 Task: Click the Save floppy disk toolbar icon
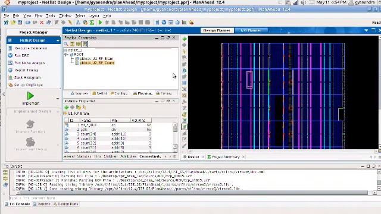20,23
